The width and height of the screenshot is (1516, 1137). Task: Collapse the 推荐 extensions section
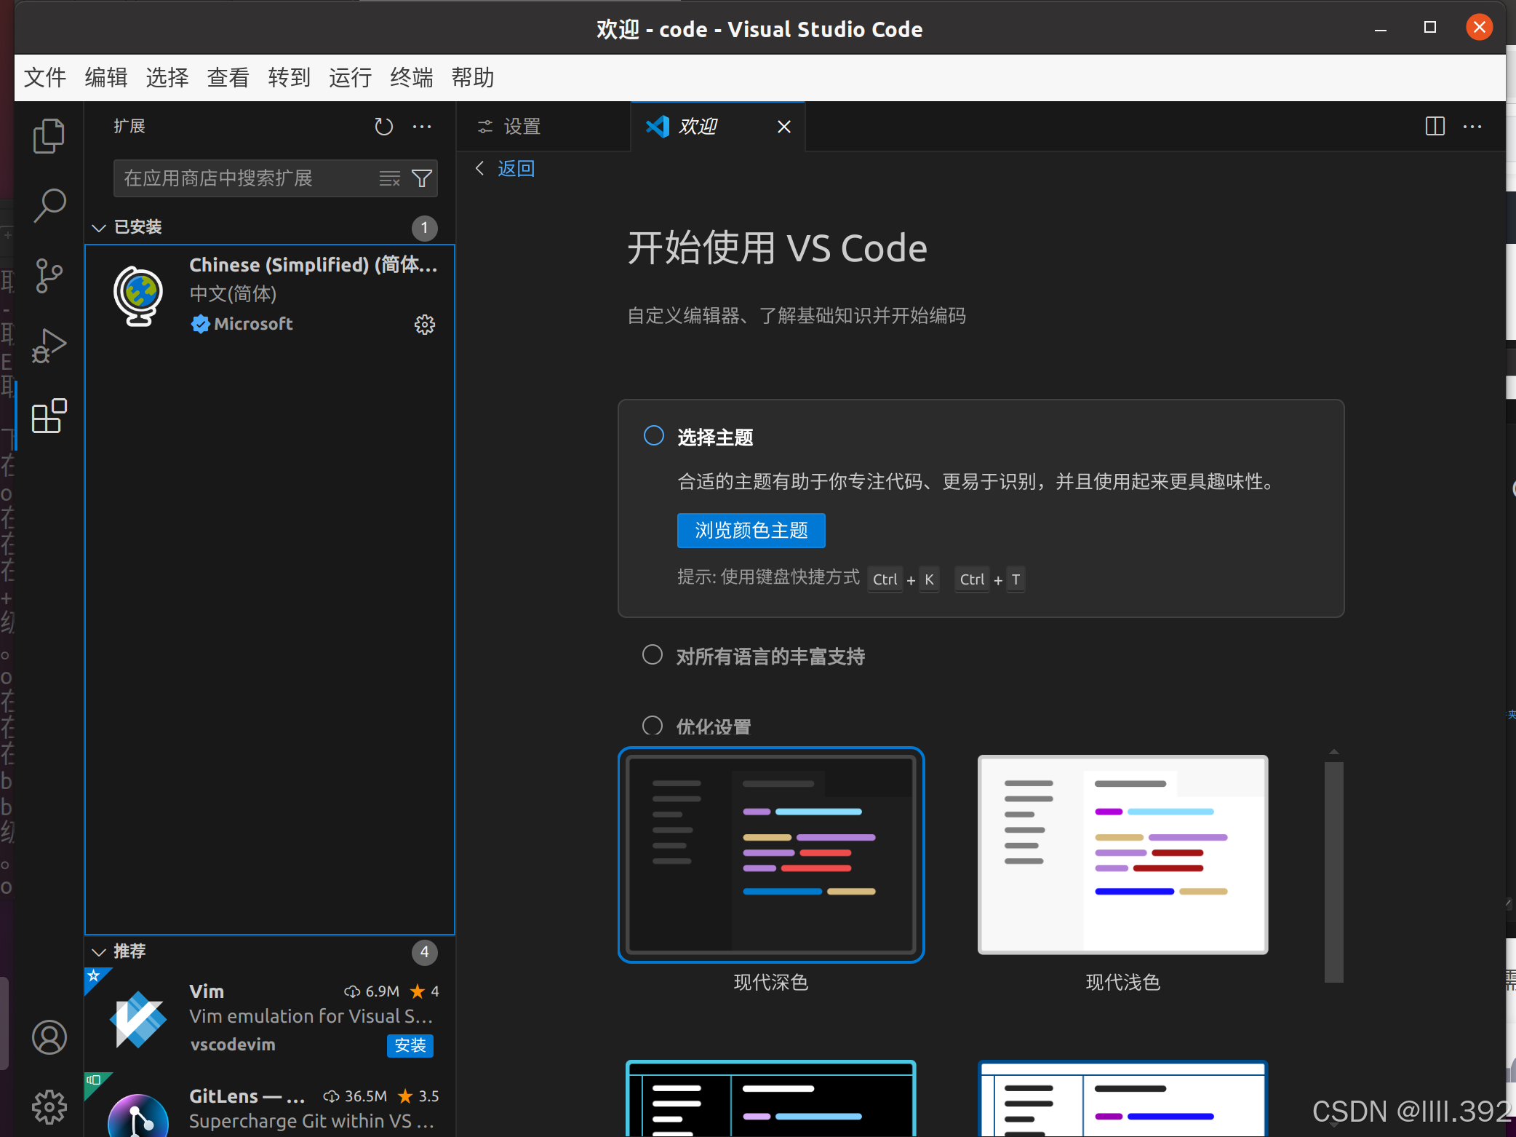(x=99, y=952)
